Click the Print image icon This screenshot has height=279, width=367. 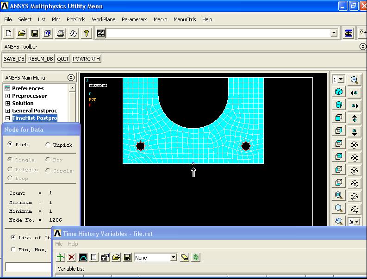pos(60,33)
